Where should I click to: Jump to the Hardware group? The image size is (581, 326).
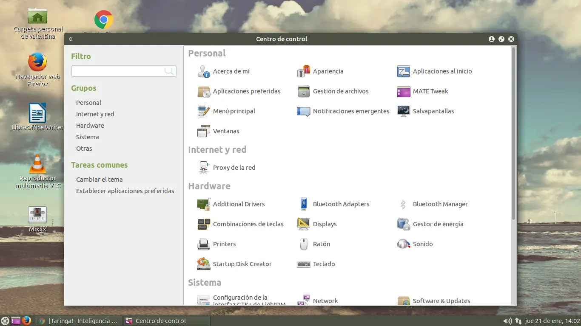[90, 126]
